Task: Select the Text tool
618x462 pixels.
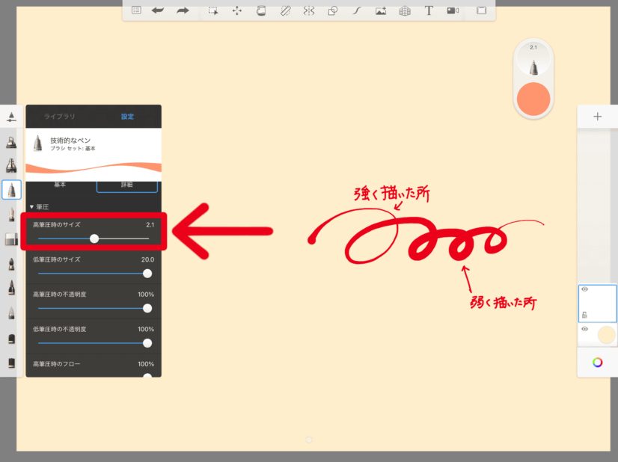Action: click(x=429, y=10)
